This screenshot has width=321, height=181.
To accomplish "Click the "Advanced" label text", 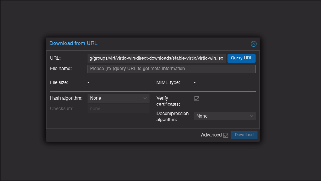I will pyautogui.click(x=211, y=135).
